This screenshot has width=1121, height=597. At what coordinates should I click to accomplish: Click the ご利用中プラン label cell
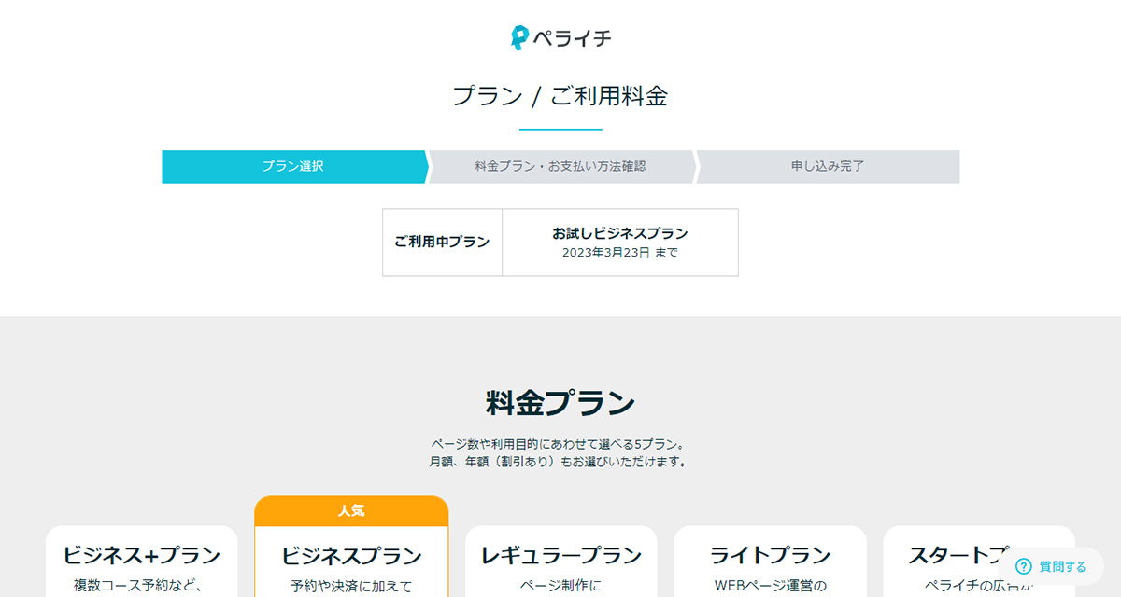442,243
